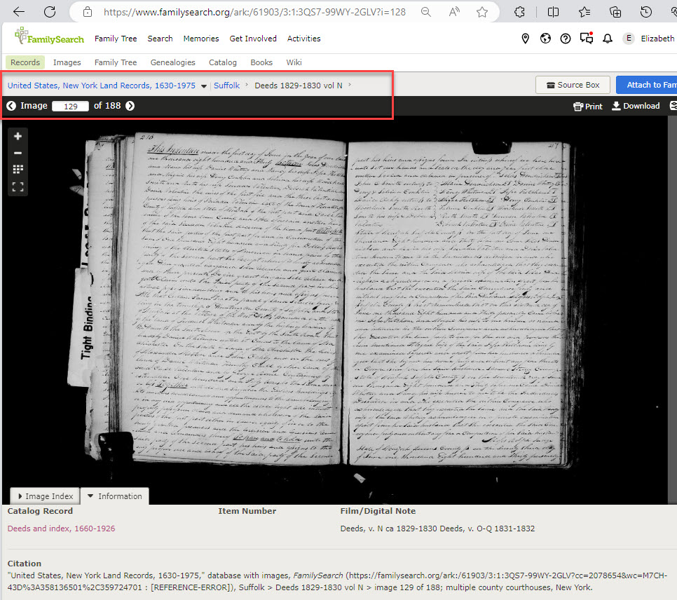
Task: Open the thumbnail grid view
Action: tap(18, 170)
